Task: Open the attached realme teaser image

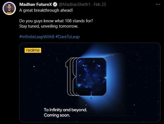Action: [90, 82]
